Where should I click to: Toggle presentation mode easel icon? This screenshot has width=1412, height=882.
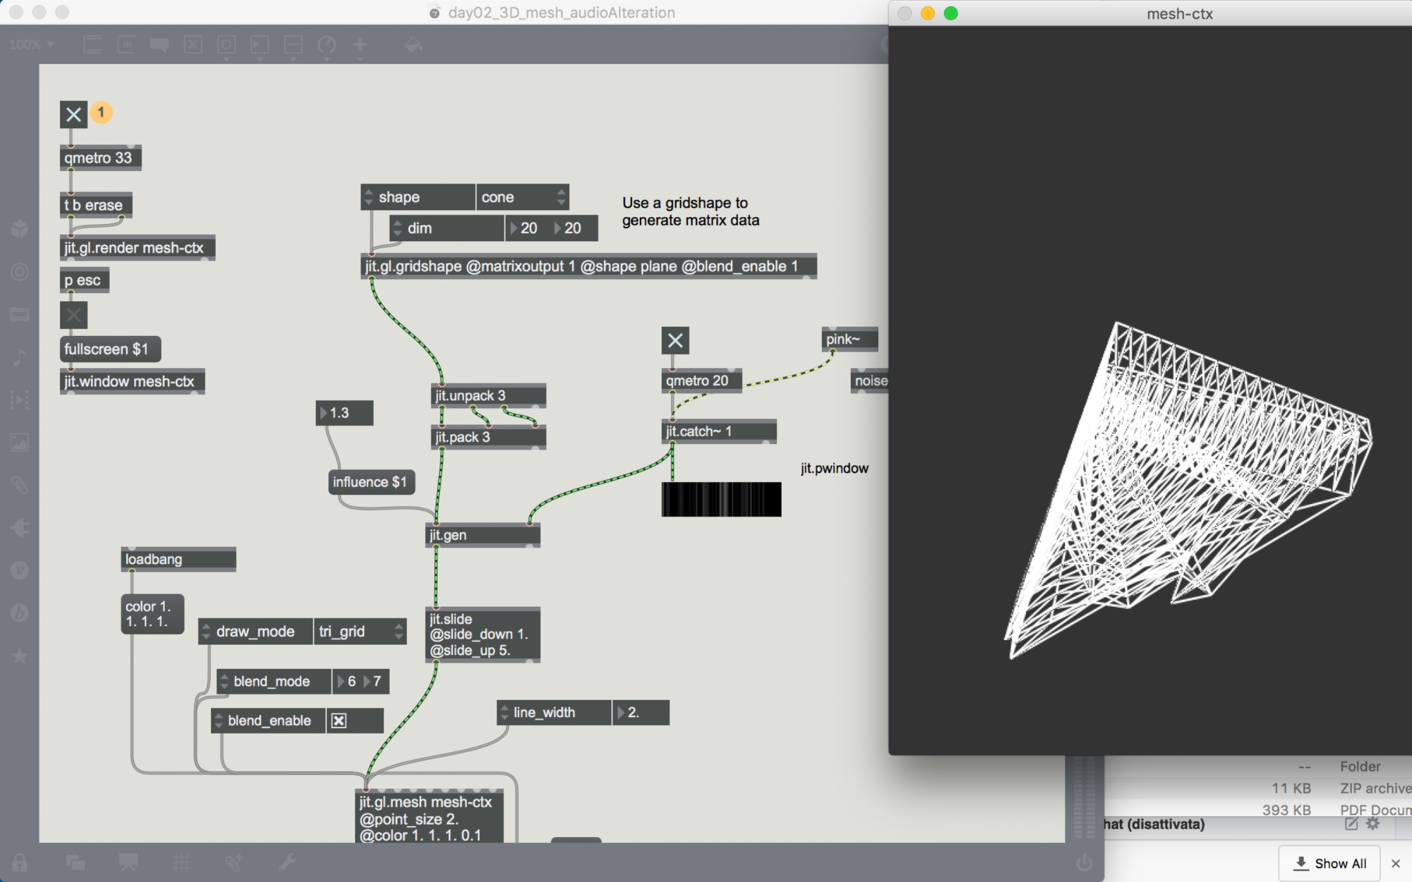click(x=128, y=862)
